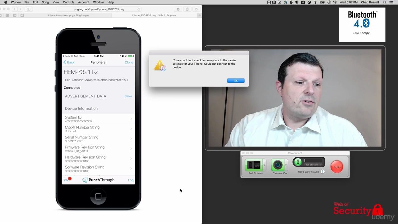The image size is (398, 224).
Task: Open the Yeti Stereo microphone selector
Action: (x=313, y=165)
